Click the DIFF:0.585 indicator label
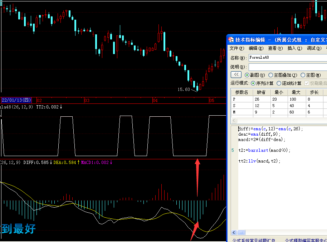327x242 pixels. coord(38,163)
